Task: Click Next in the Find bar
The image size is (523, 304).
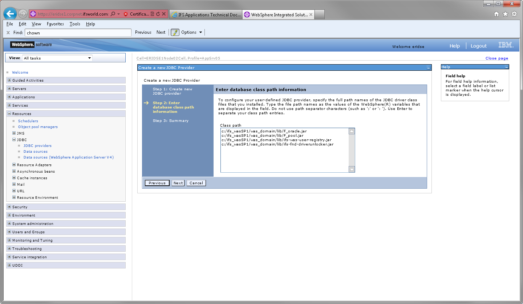Action: click(x=161, y=32)
